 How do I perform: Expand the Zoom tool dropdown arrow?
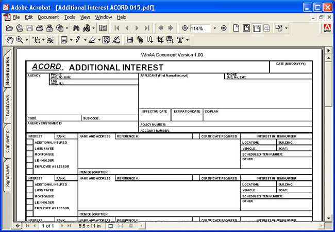point(26,40)
